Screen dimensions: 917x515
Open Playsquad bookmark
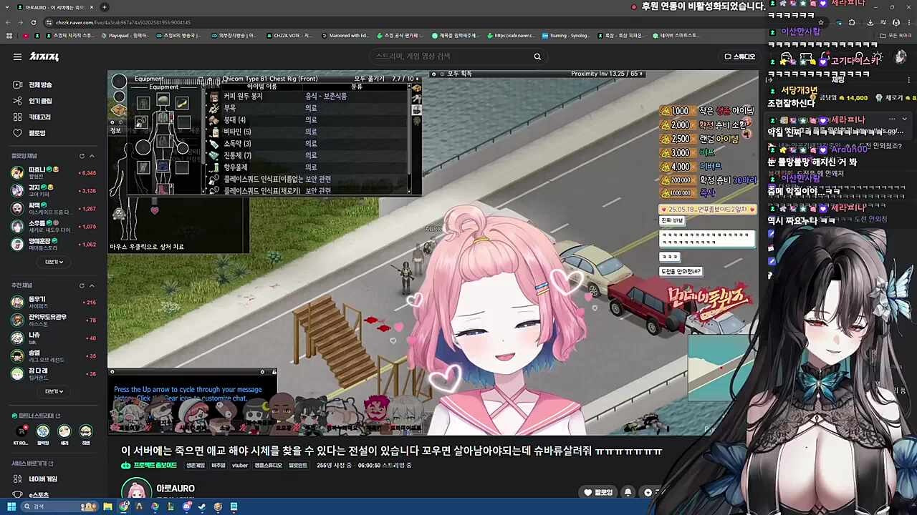pos(125,35)
